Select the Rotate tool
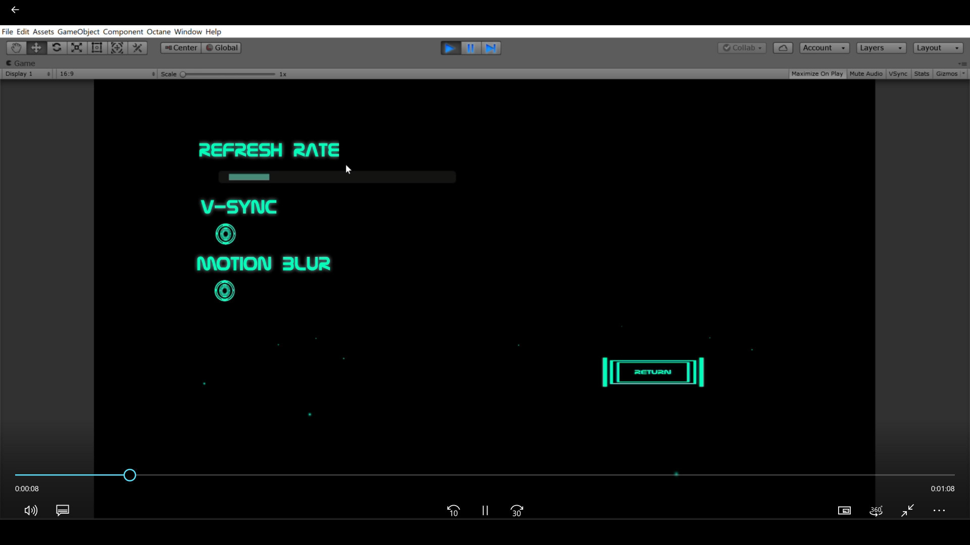 [57, 48]
